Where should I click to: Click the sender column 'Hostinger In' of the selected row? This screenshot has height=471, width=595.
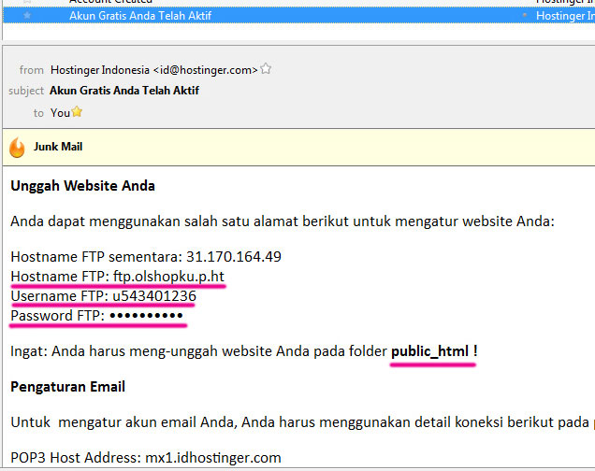pos(565,16)
